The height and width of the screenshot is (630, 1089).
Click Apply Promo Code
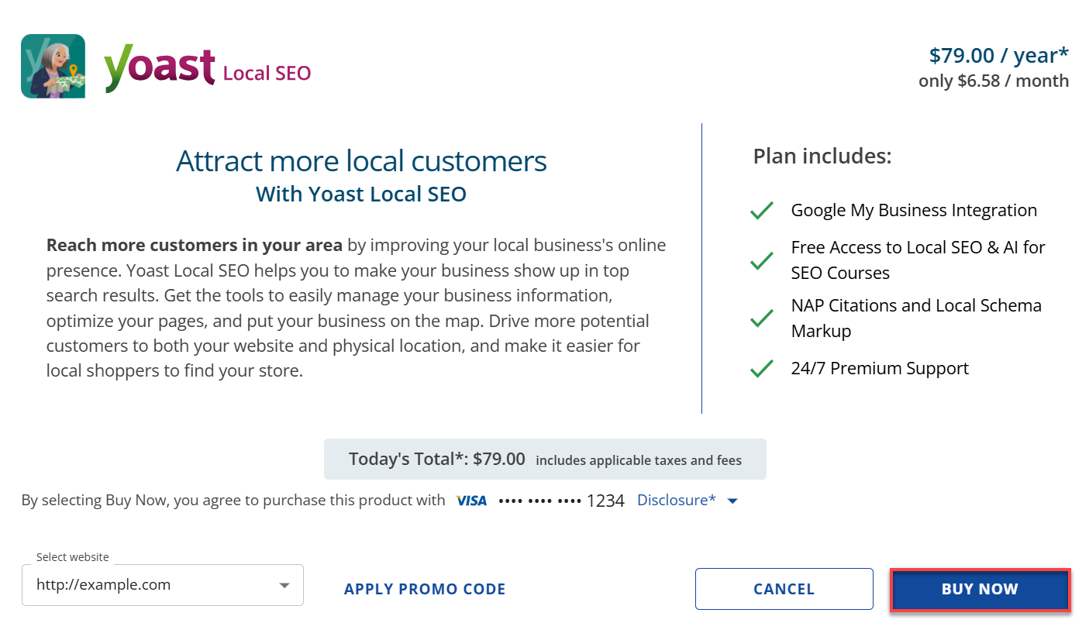(x=425, y=589)
